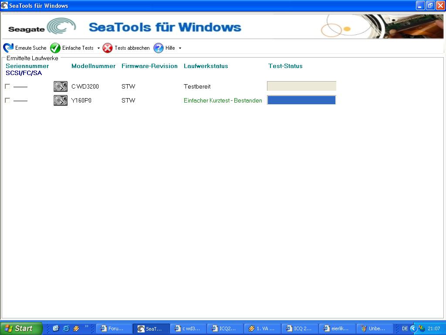Click the Show Desktop quick launch icon
Screen dimensions: 446x335
56,328
